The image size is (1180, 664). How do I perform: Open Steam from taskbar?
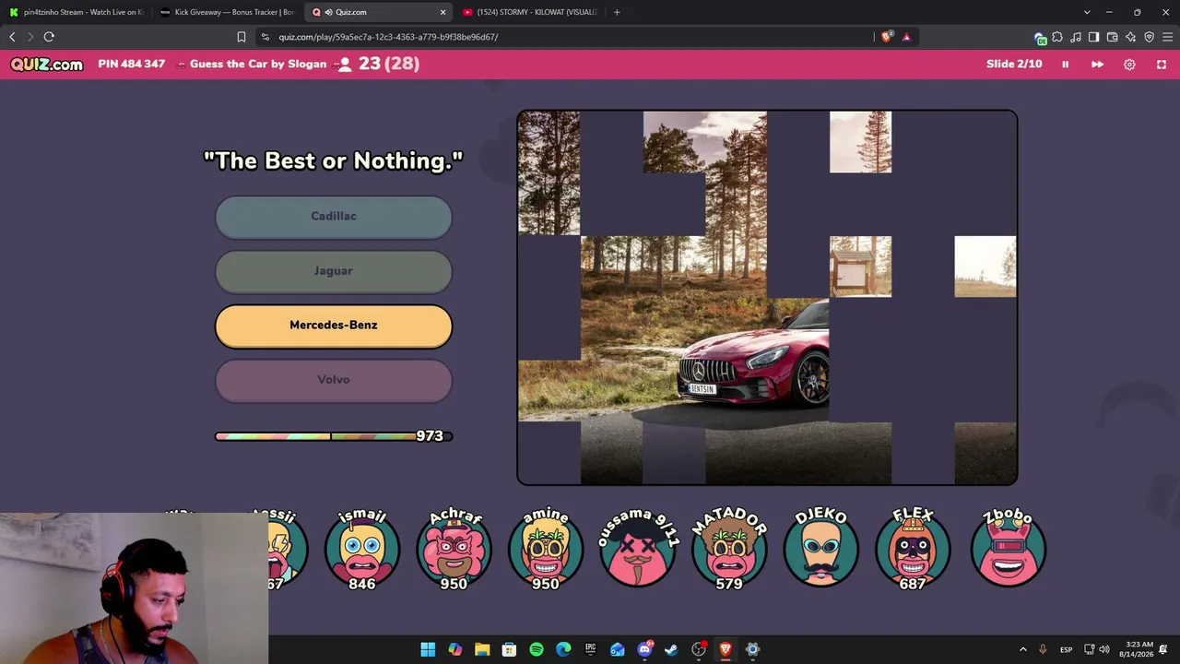coord(671,649)
